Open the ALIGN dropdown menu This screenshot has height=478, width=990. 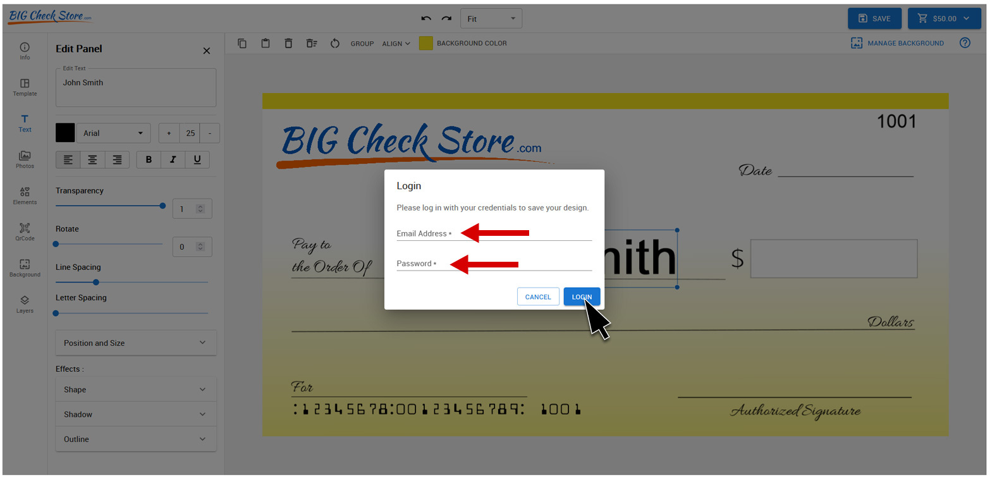396,44
